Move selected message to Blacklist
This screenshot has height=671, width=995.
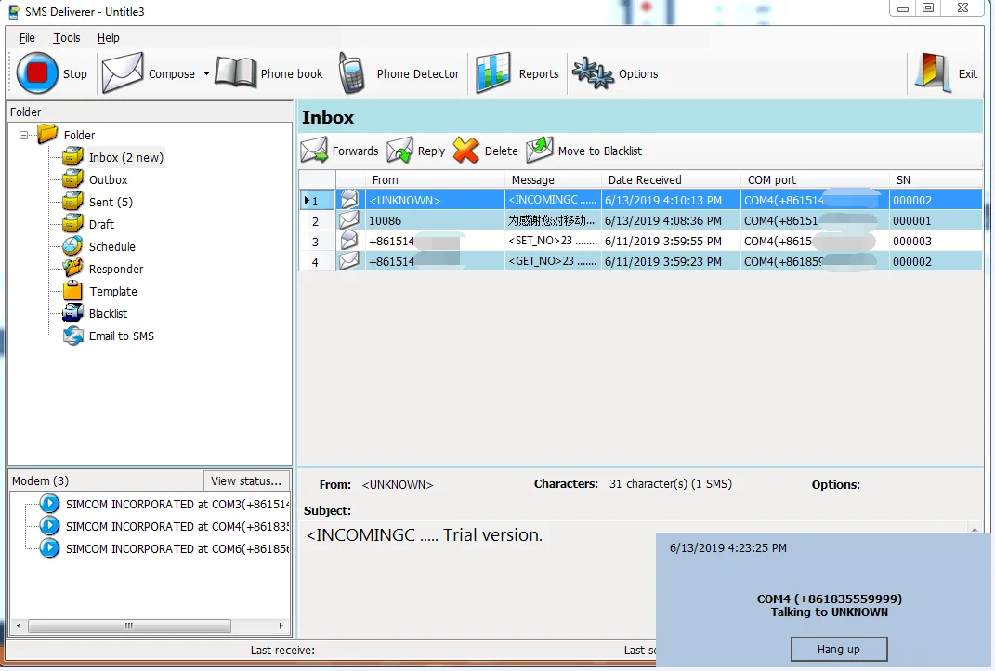tap(540, 151)
